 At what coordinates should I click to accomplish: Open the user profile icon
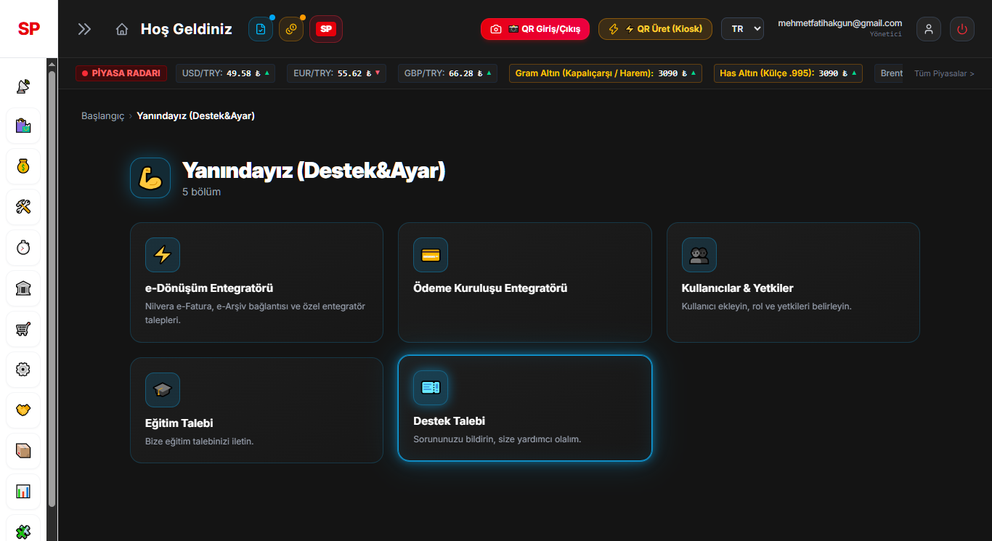[x=929, y=29]
